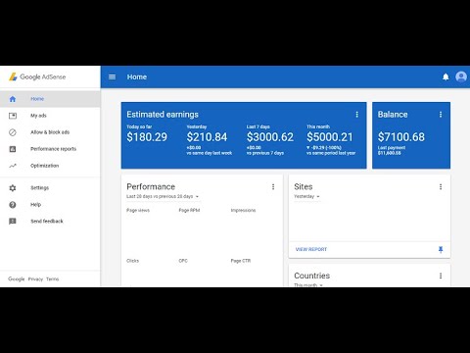
Task: Open the Privacy footer link
Action: click(x=35, y=279)
